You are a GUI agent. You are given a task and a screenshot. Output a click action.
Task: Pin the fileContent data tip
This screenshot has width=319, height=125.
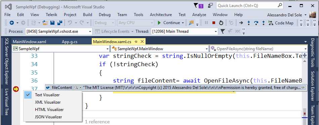pos(303,88)
